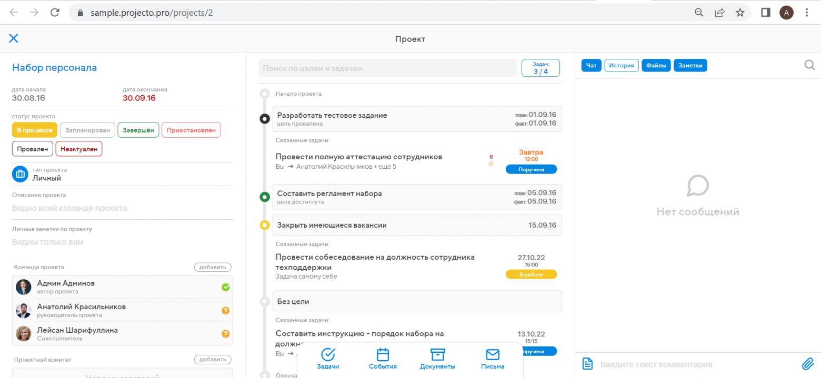Click the paperclip attach file icon
Image resolution: width=821 pixels, height=378 pixels.
tap(807, 364)
